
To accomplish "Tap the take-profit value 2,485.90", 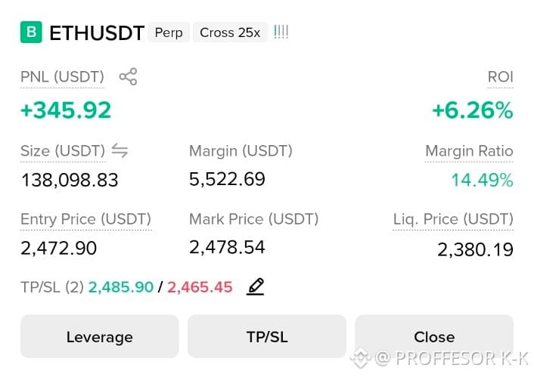I will coord(121,287).
